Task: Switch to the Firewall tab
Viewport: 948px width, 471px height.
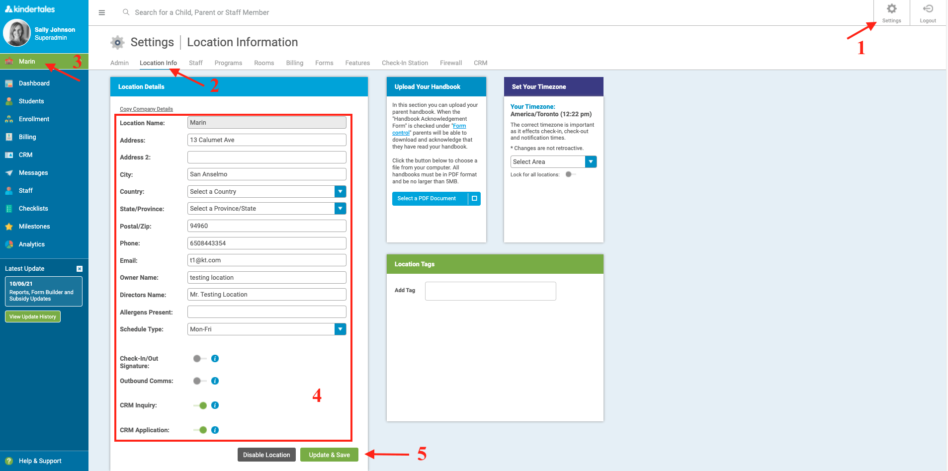Action: pos(451,63)
